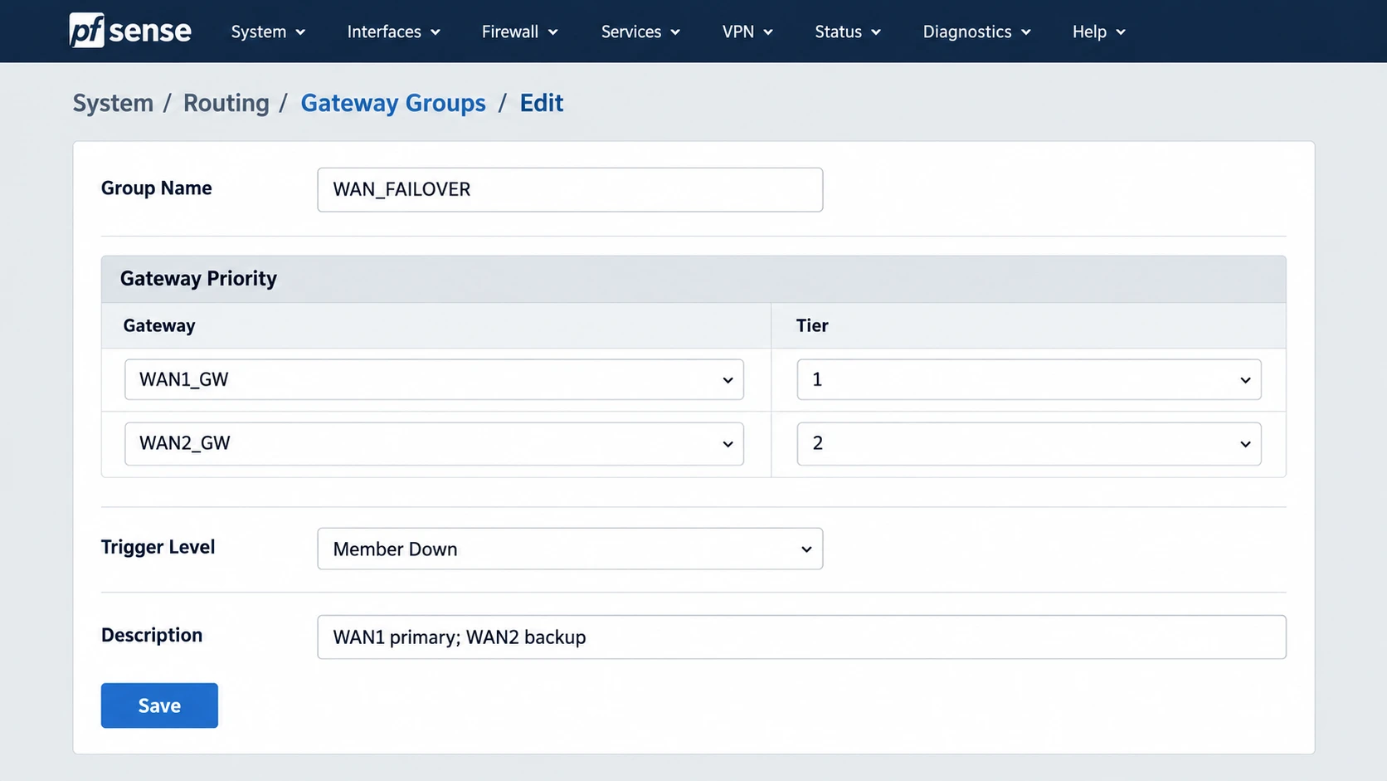Open the VPN menu
Viewport: 1387px width, 781px height.
pyautogui.click(x=747, y=32)
